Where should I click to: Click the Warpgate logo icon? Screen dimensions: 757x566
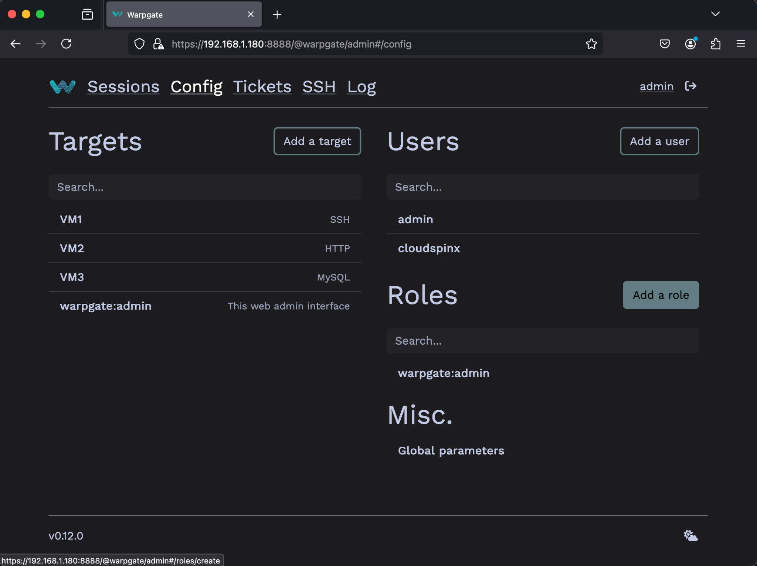62,86
